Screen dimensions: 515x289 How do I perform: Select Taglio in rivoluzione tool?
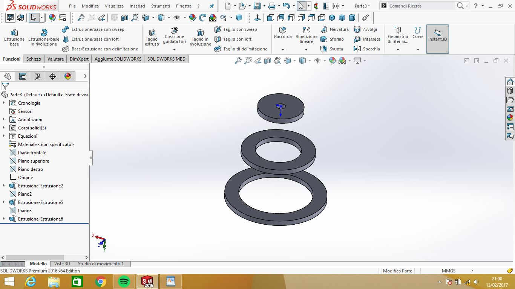(200, 38)
